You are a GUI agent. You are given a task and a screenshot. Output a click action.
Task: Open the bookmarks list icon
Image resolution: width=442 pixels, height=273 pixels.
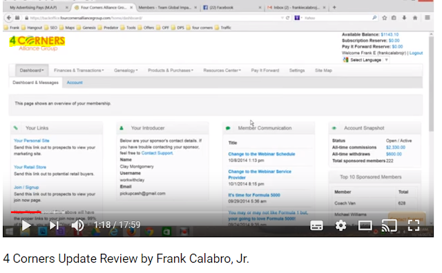click(x=394, y=18)
